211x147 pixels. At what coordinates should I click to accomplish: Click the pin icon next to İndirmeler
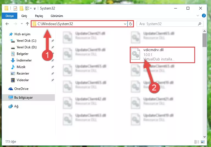point(53,60)
